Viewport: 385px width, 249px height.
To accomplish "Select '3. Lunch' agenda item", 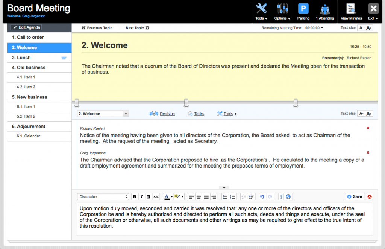I will (x=39, y=58).
